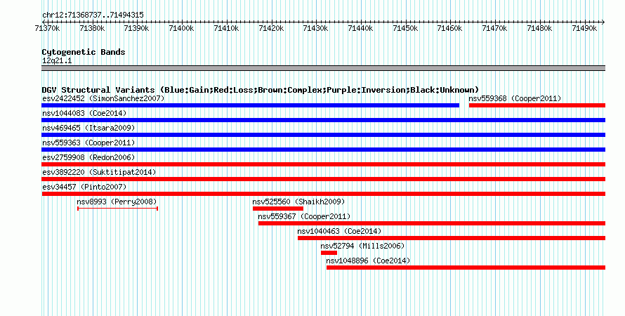Click the blue esv2422452 gain bar
The width and height of the screenshot is (625, 316).
[250, 105]
